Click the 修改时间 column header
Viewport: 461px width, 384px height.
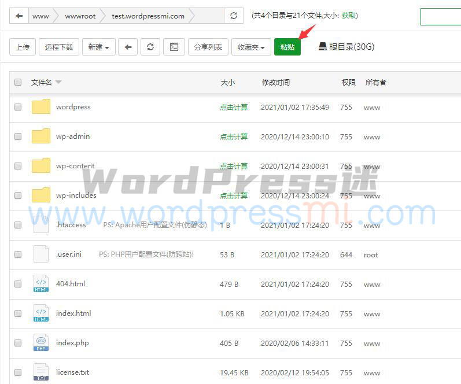pyautogui.click(x=276, y=82)
